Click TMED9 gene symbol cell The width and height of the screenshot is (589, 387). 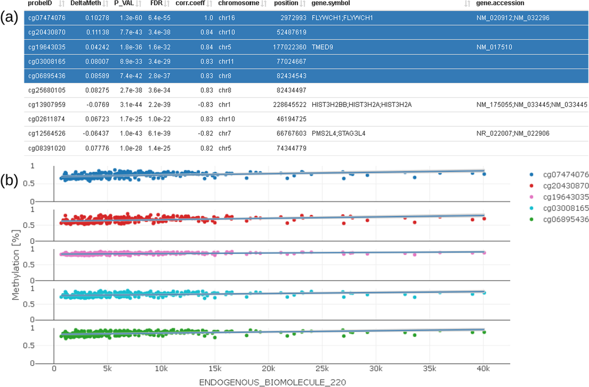click(322, 47)
